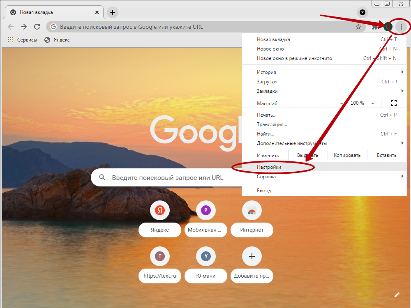Open the Сервисы bookmarks bar link
The image size is (411, 308).
[23, 40]
